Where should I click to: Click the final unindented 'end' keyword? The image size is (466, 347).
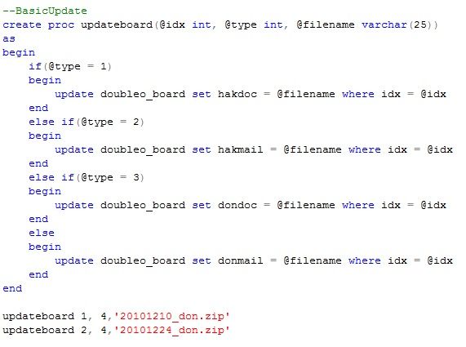coord(12,288)
